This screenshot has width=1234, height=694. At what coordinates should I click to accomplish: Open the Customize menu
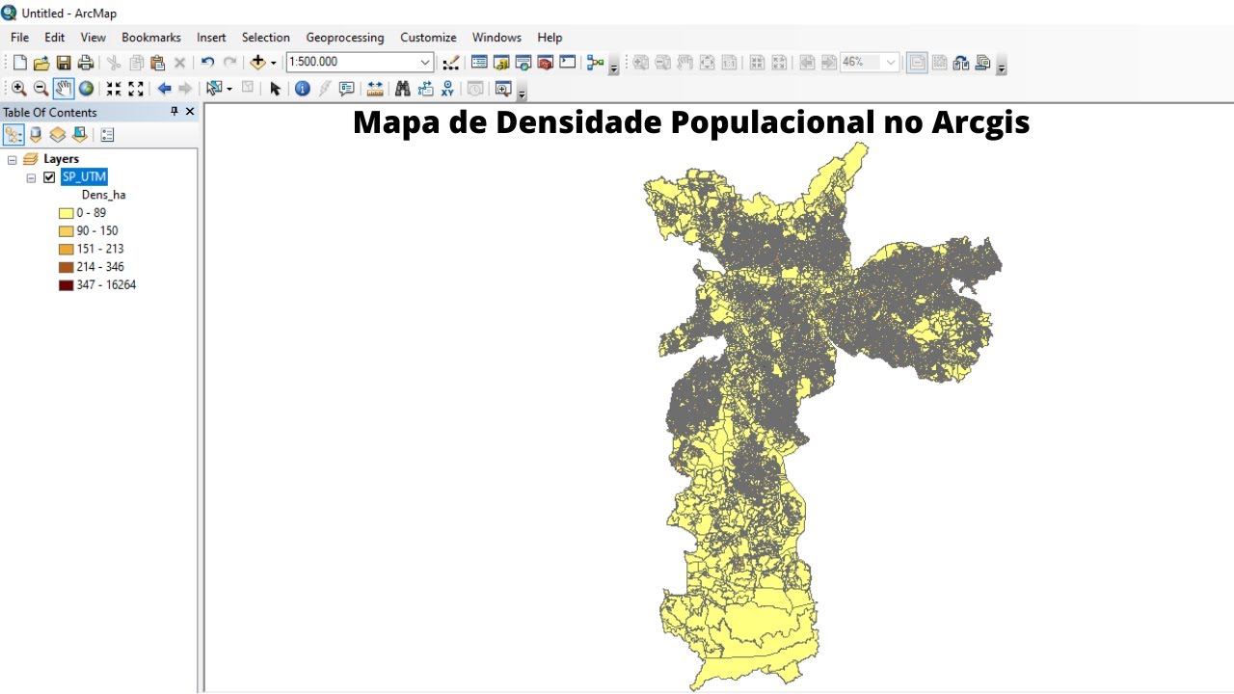coord(428,38)
